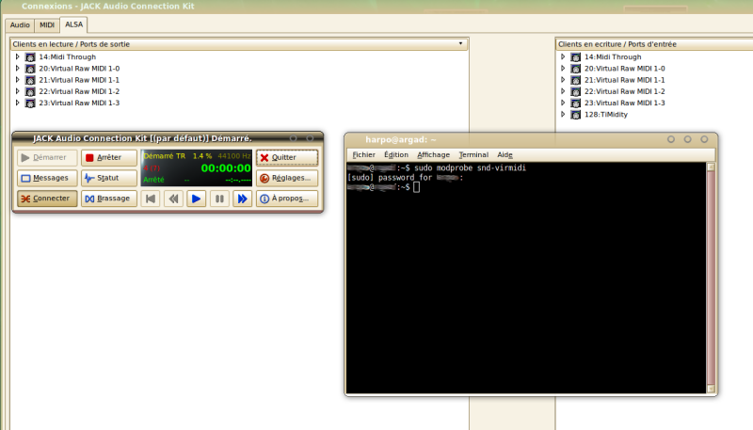This screenshot has height=430, width=753.
Task: Pause the JACK transport
Action: (219, 199)
